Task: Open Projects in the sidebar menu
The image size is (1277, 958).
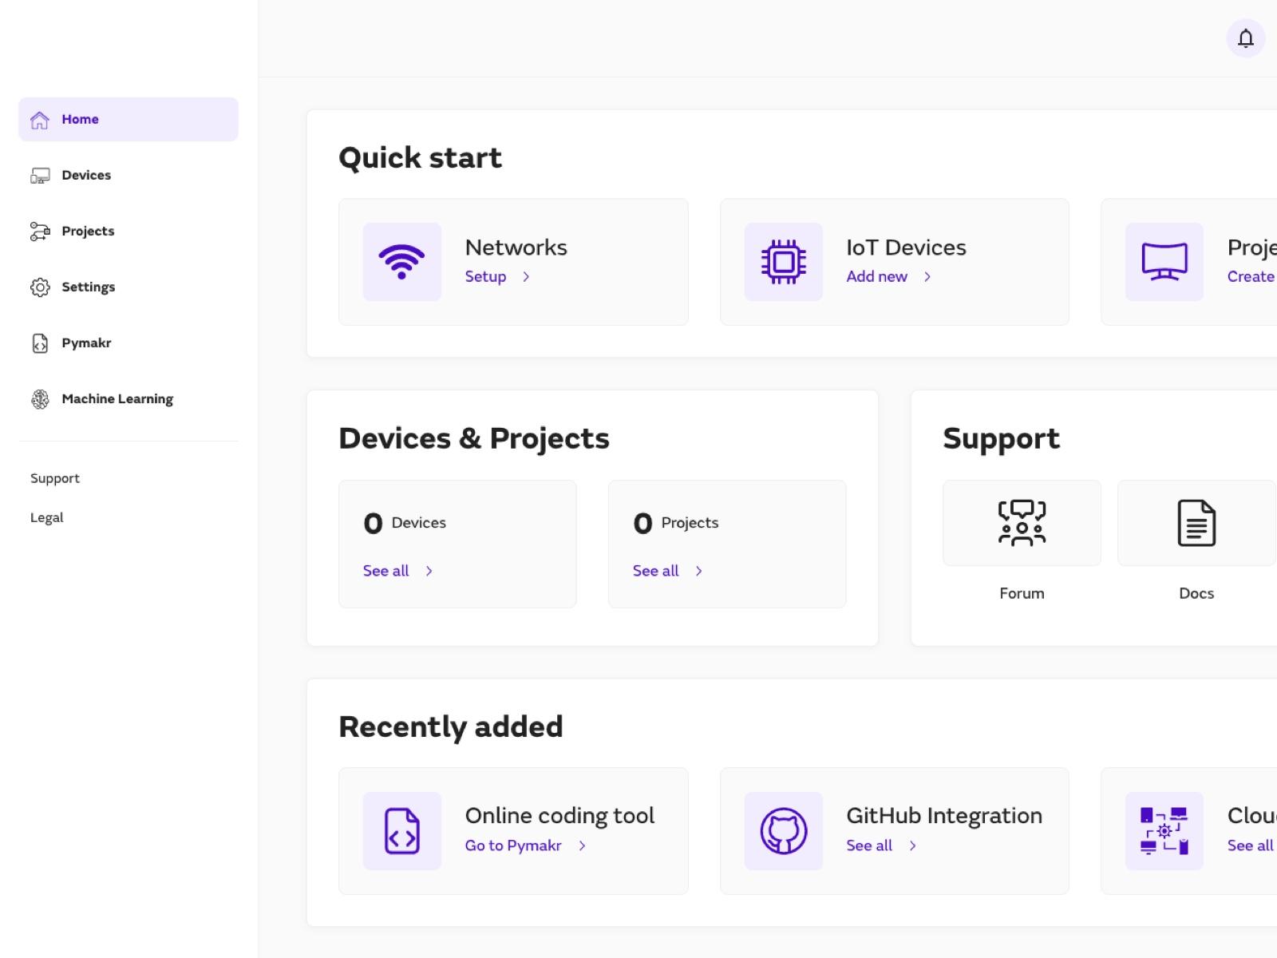Action: (x=128, y=232)
